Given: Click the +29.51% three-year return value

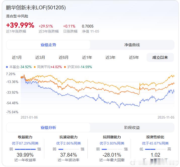Looking at the screenshot, I should (46, 26).
